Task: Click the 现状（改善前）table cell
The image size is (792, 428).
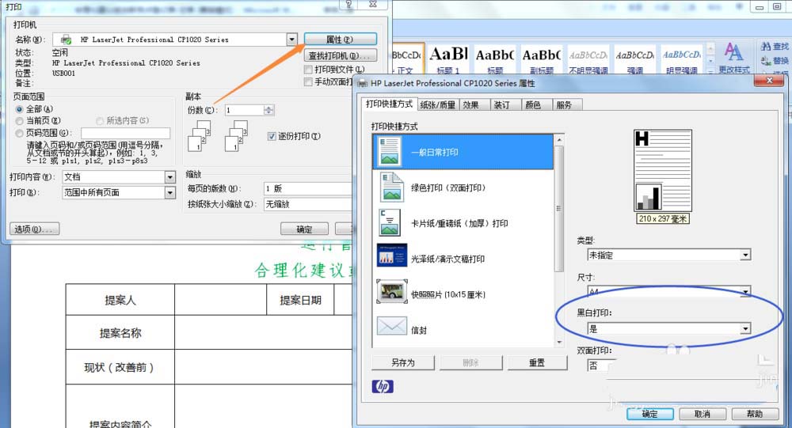Action: click(x=120, y=367)
